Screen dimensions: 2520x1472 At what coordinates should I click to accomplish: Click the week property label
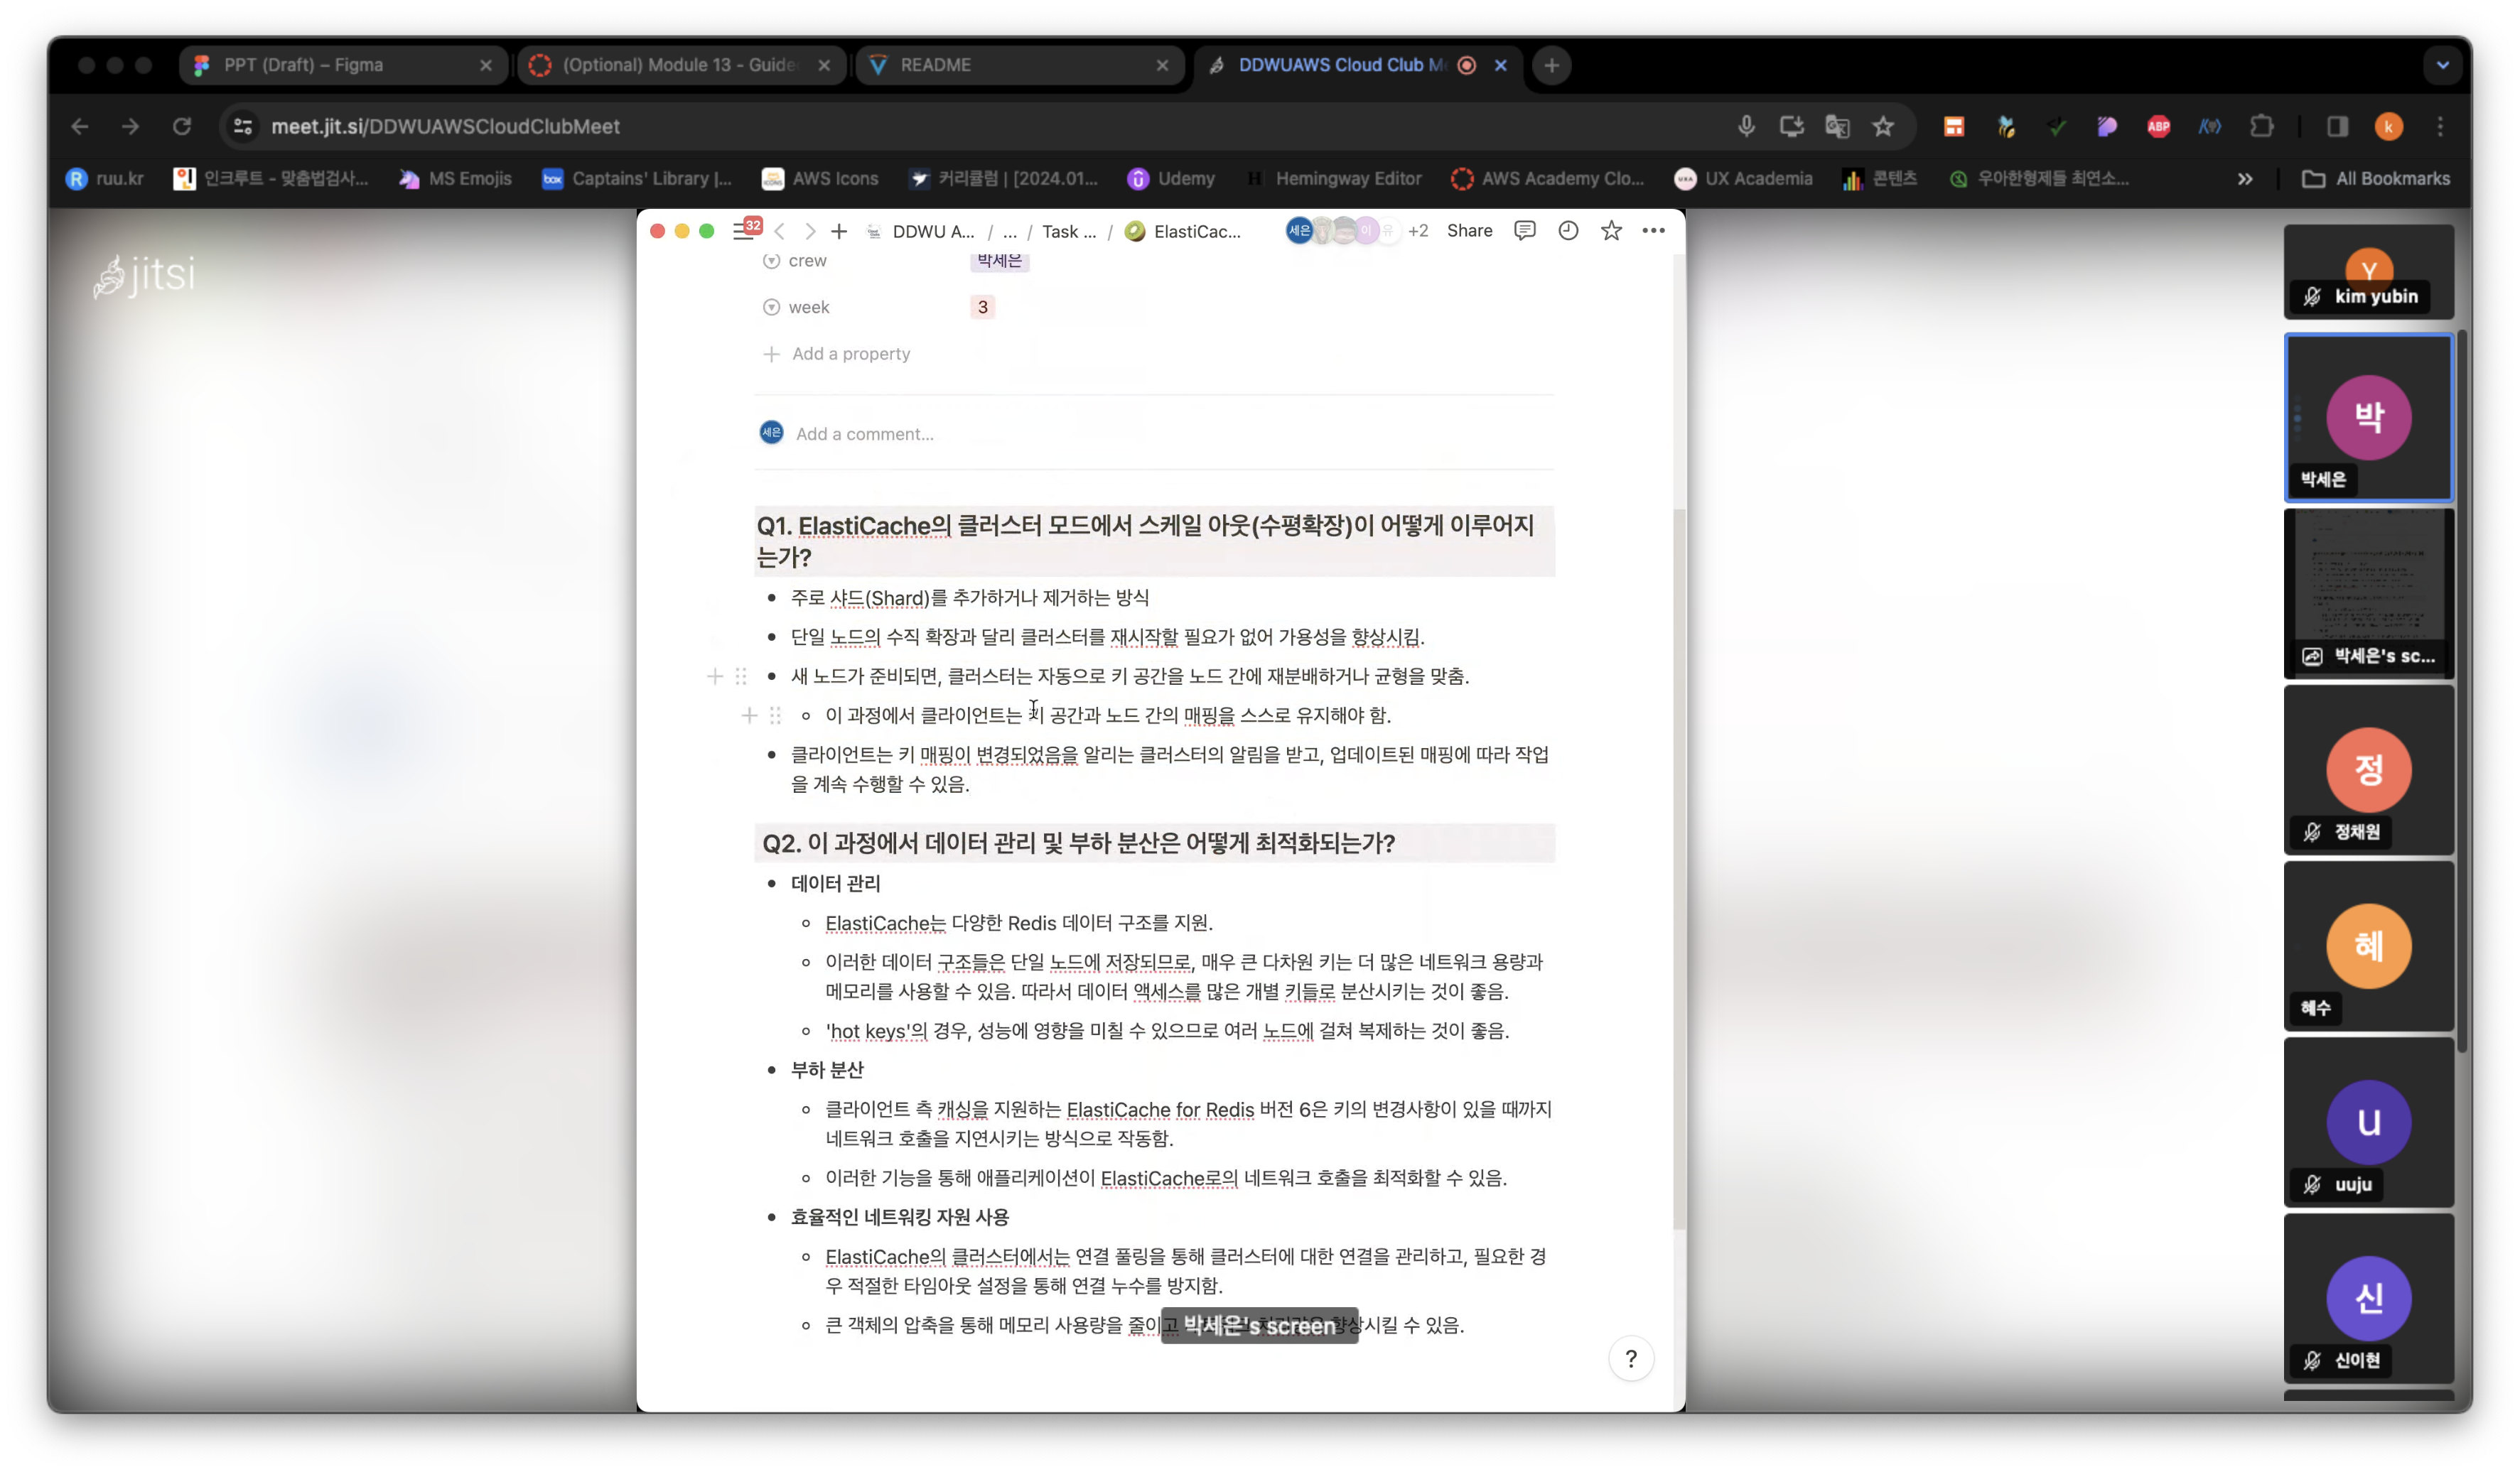tap(808, 307)
